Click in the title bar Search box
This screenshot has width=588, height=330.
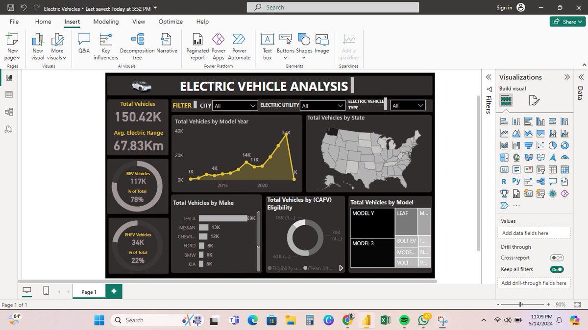[x=333, y=7]
